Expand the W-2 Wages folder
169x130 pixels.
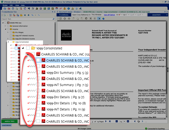pyautogui.click(x=8, y=32)
